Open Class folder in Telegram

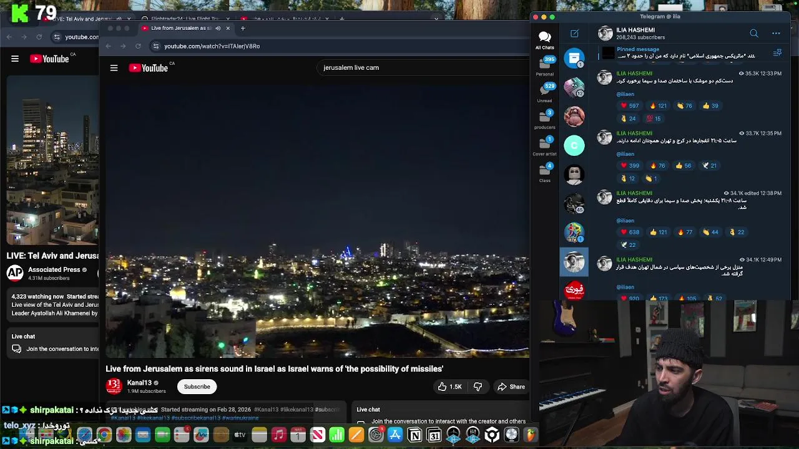[544, 173]
